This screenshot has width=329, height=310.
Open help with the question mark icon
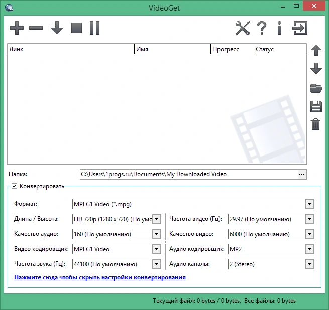[262, 28]
